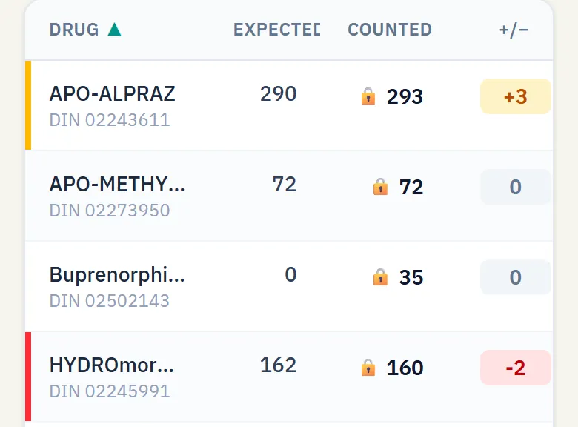Click DIN 02245991 text
This screenshot has height=427, width=578.
point(110,391)
